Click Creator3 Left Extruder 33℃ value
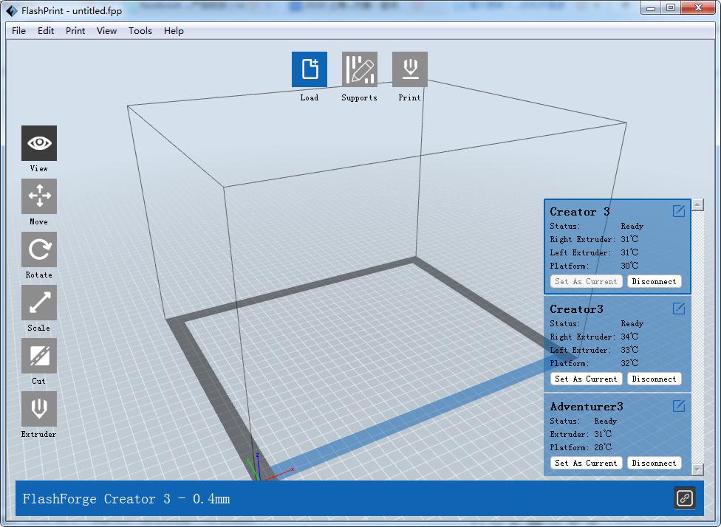Viewport: 721px width, 527px height. coord(629,350)
